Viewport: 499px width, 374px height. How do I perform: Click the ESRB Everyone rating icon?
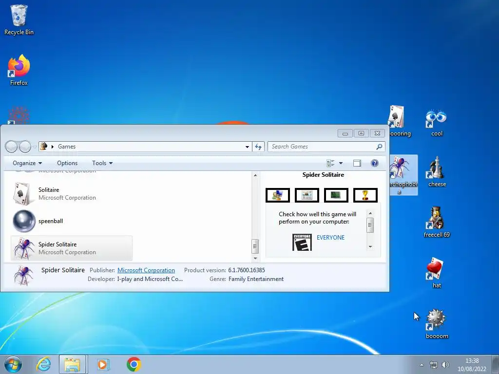302,243
